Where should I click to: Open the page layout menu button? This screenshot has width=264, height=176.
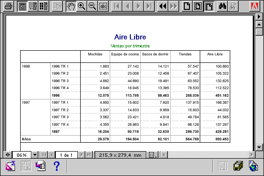(153, 155)
